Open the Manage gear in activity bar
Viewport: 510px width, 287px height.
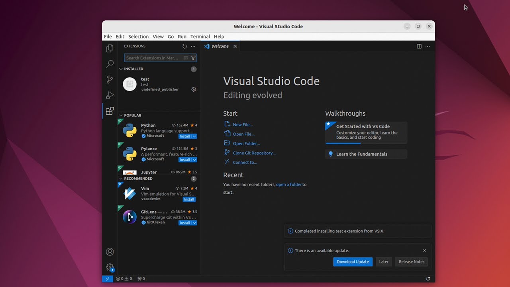tap(110, 267)
